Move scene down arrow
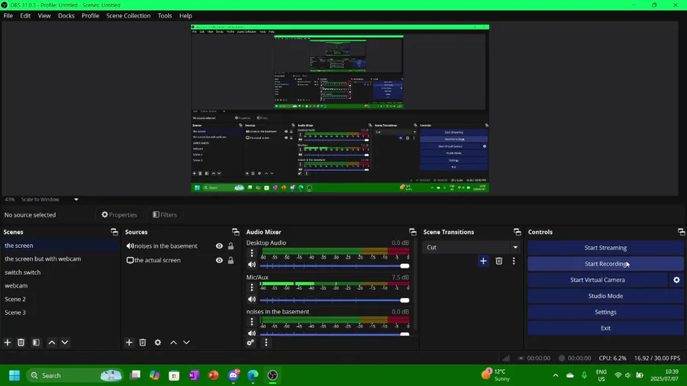687x386 pixels. pos(65,343)
